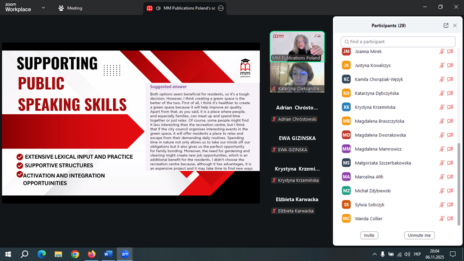Screen dimensions: 464x261
Task: Close the Participants panel
Action: [x=455, y=25]
